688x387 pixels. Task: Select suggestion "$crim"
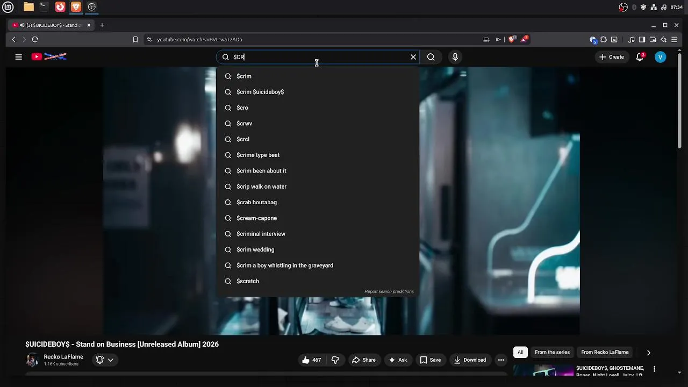coord(317,76)
